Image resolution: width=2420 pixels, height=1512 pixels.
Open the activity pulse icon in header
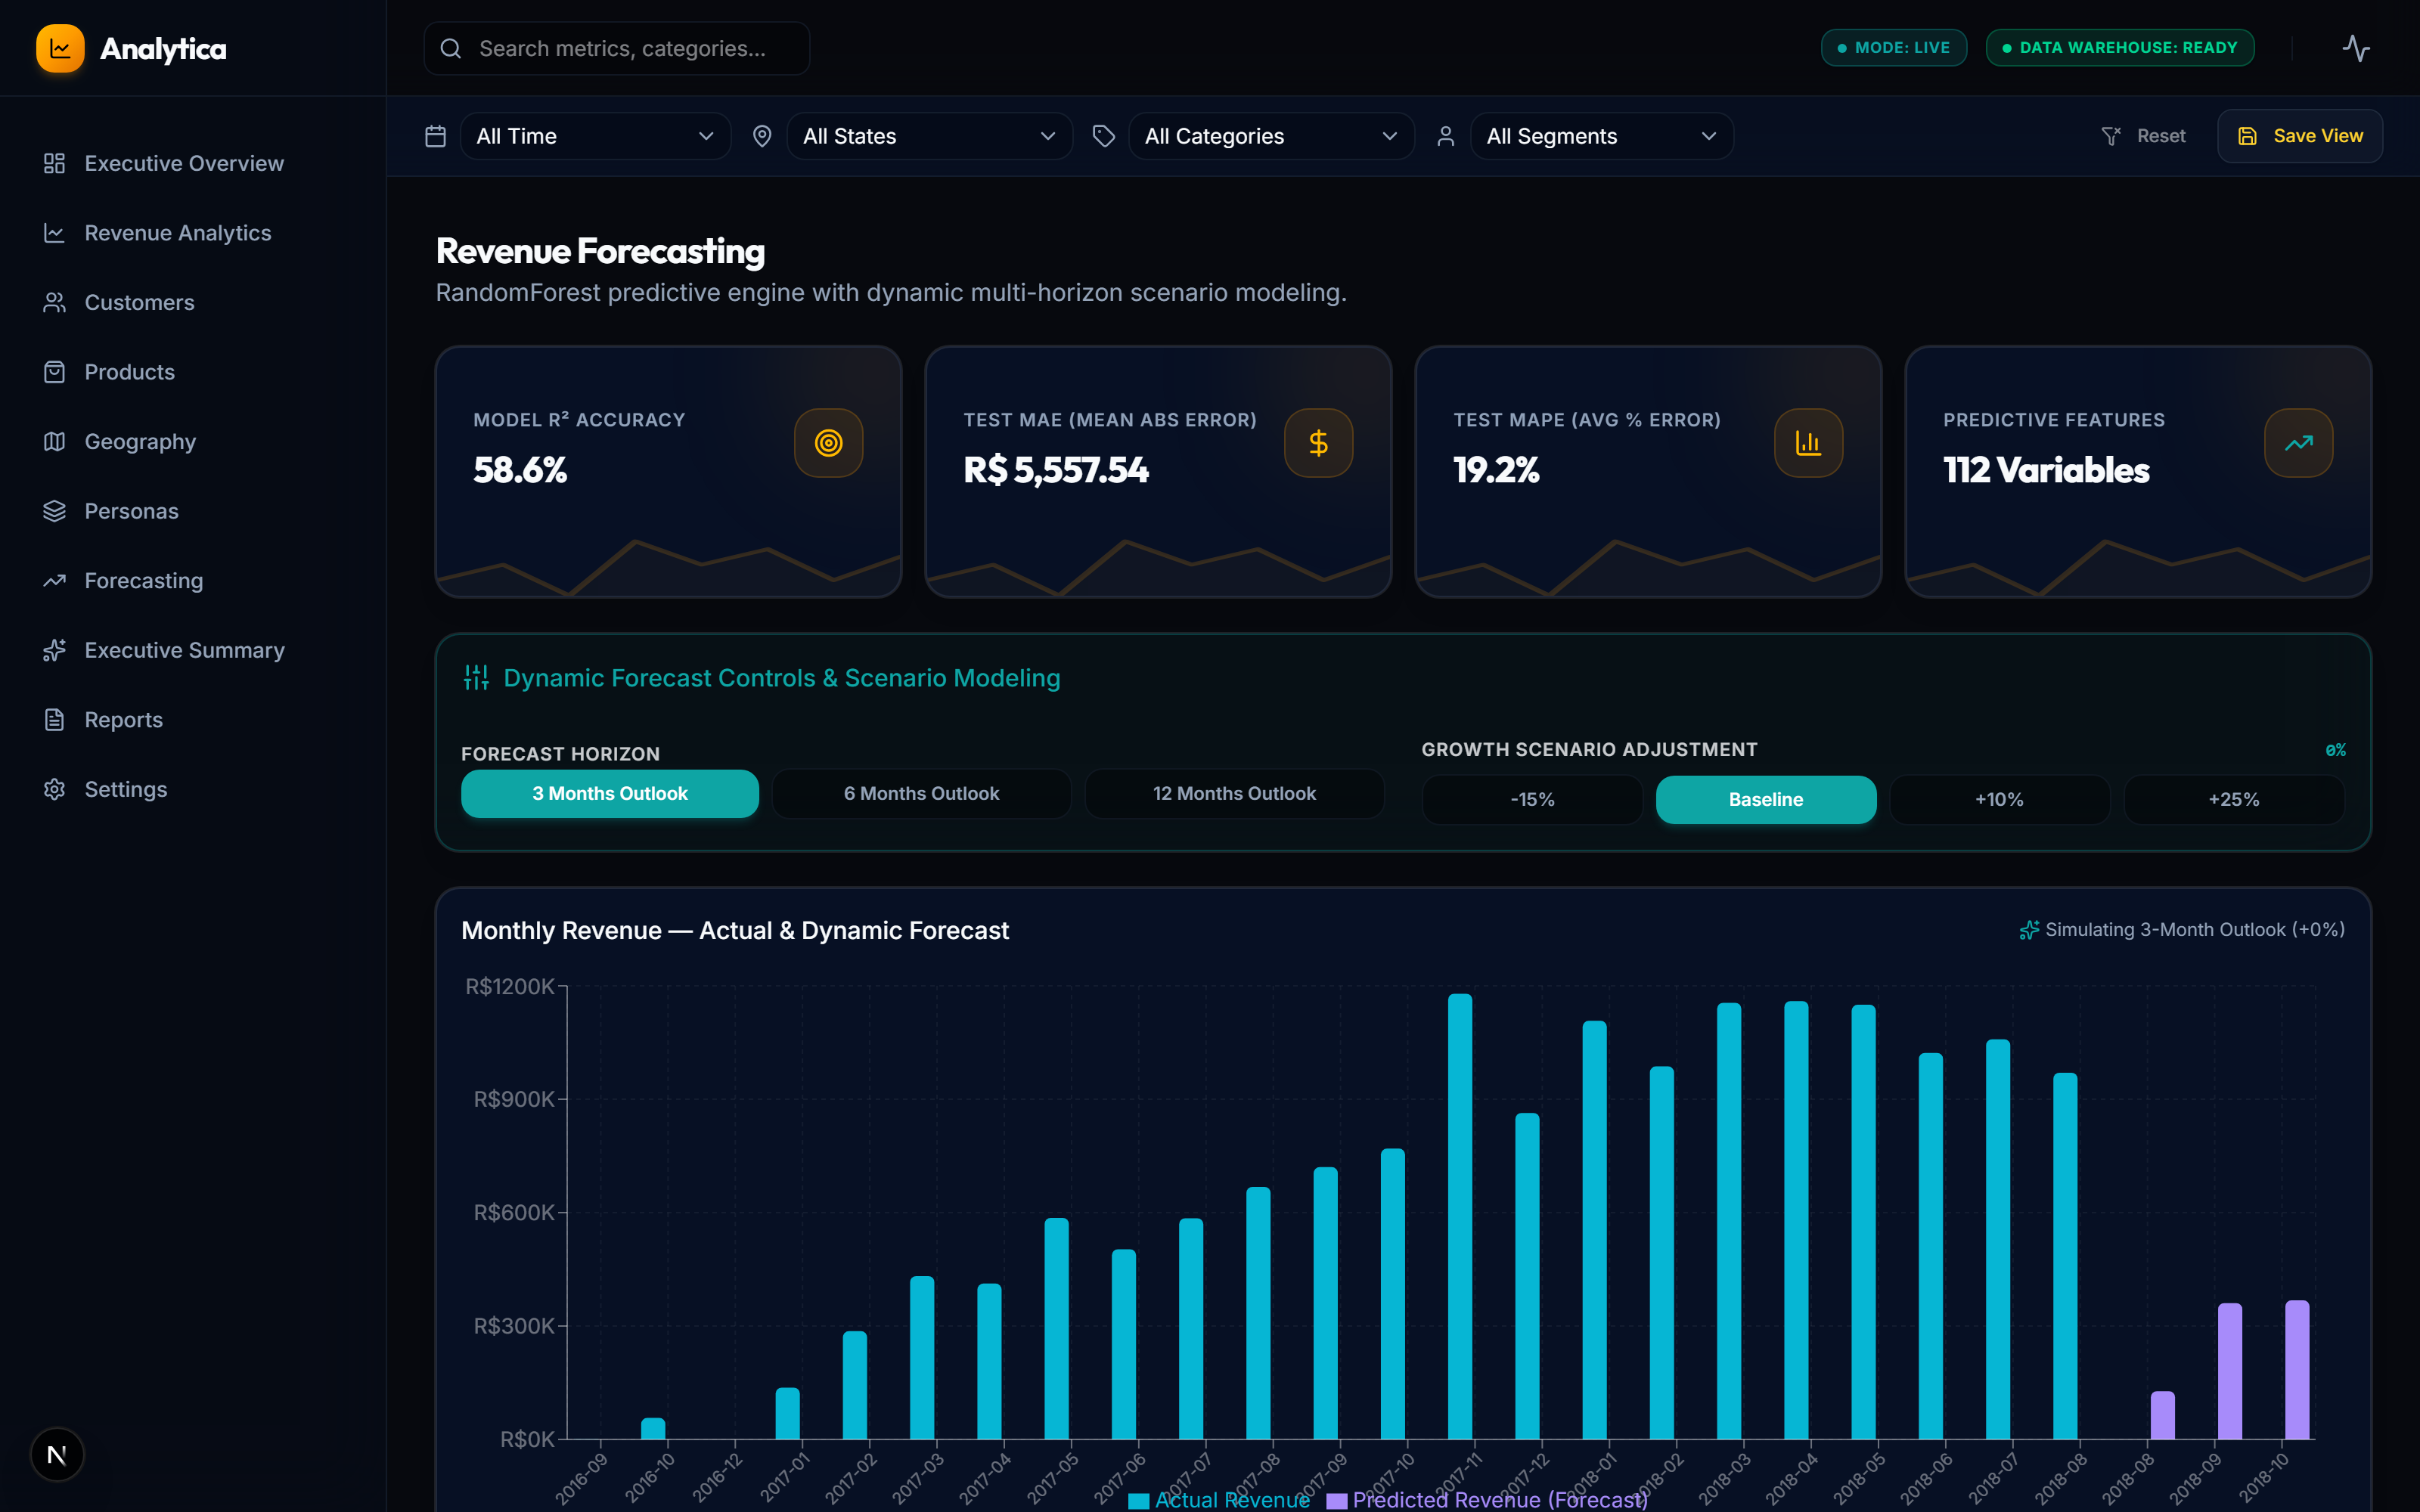point(2356,48)
